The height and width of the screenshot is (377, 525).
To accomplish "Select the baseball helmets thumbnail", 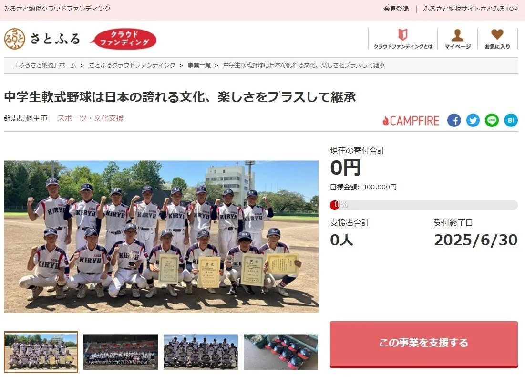I will [281, 352].
